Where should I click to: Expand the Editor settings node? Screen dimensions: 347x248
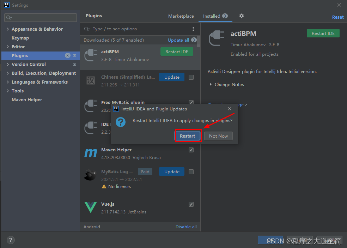pos(8,47)
